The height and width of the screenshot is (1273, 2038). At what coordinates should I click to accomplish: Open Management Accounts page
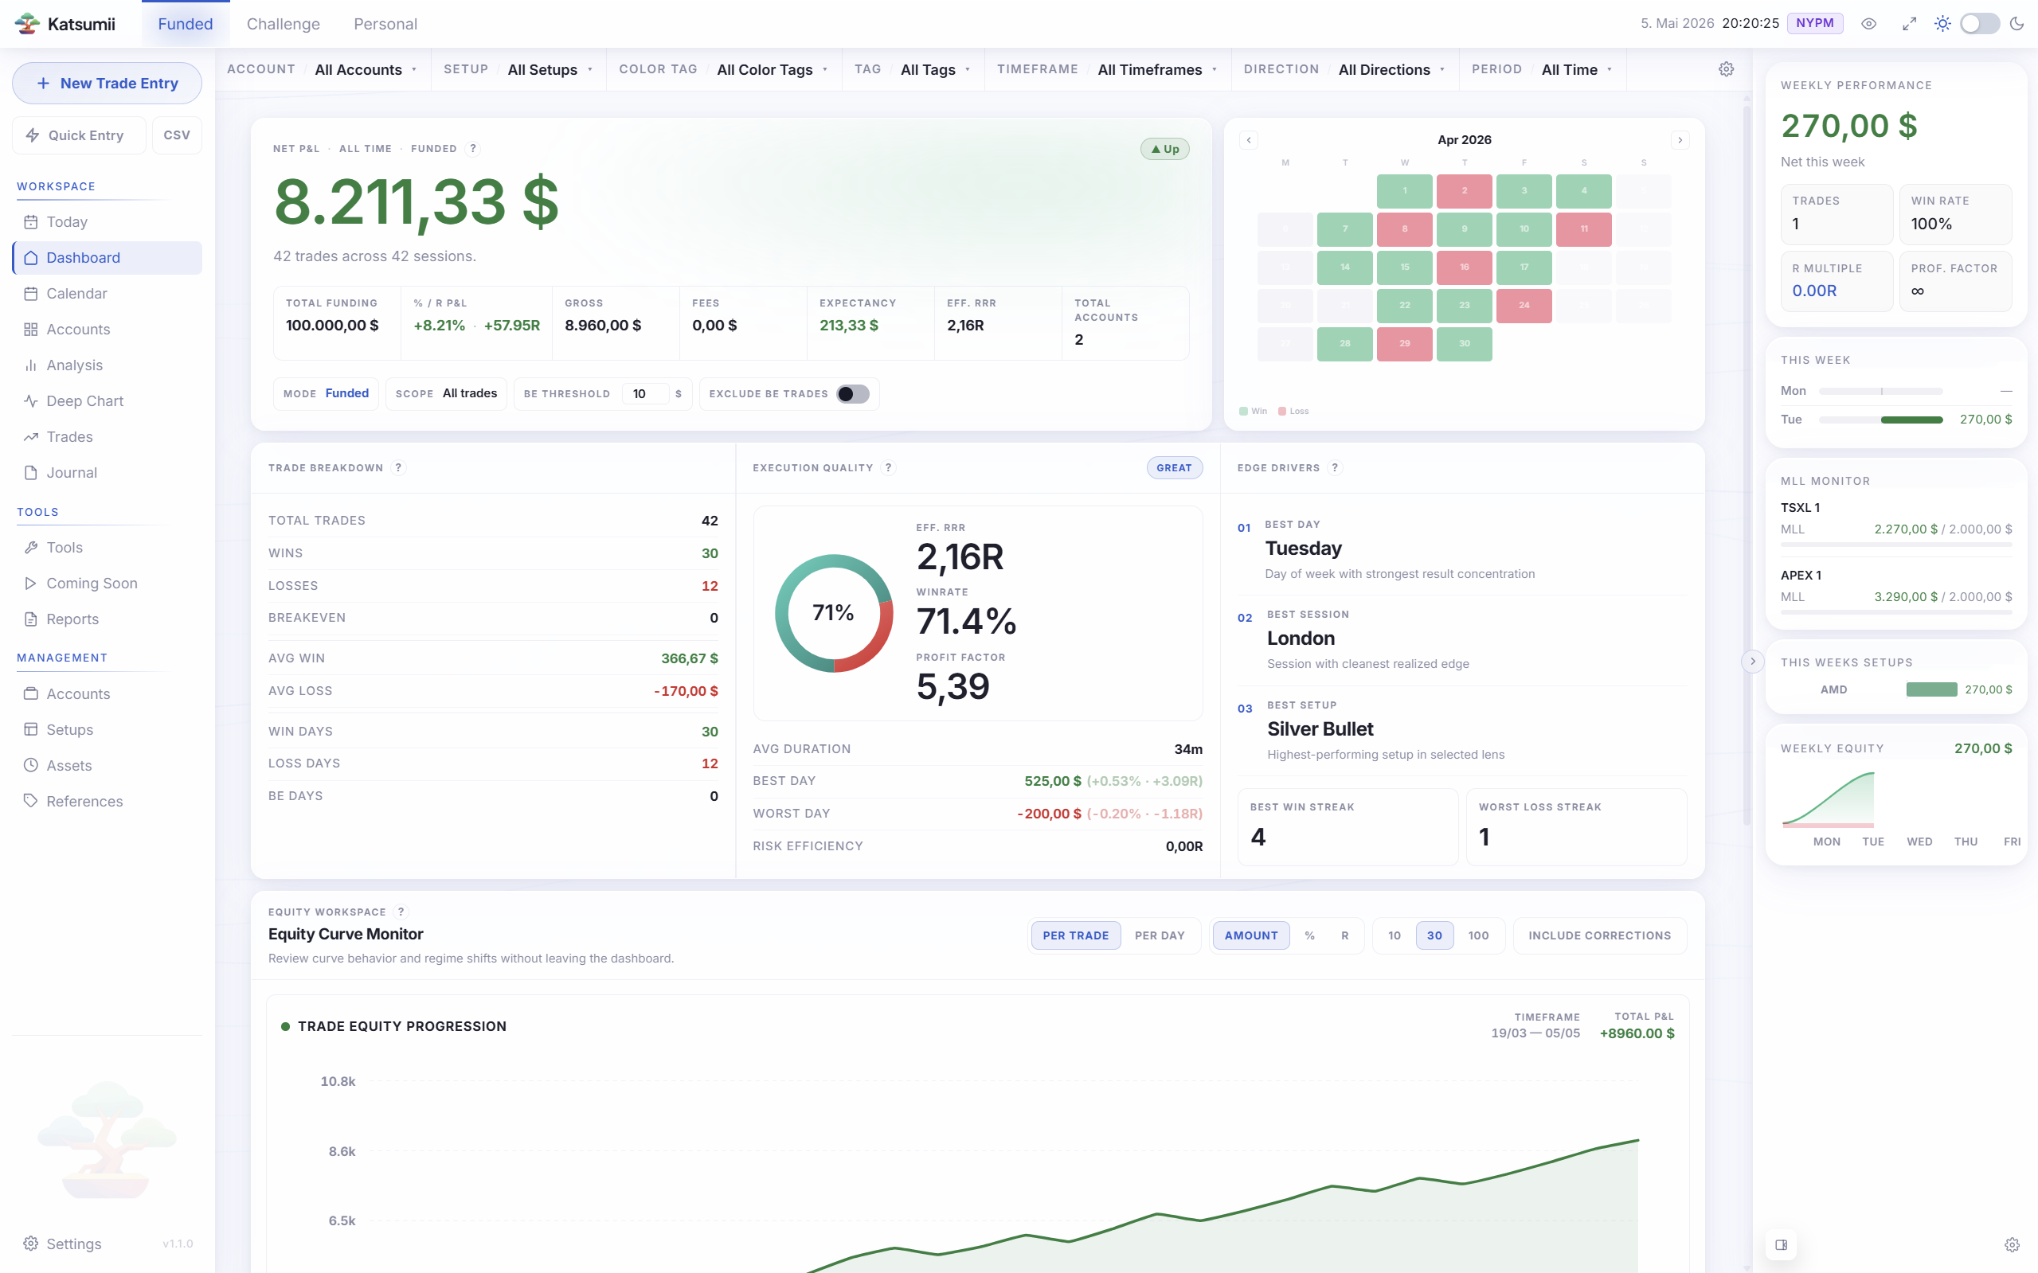(x=107, y=693)
